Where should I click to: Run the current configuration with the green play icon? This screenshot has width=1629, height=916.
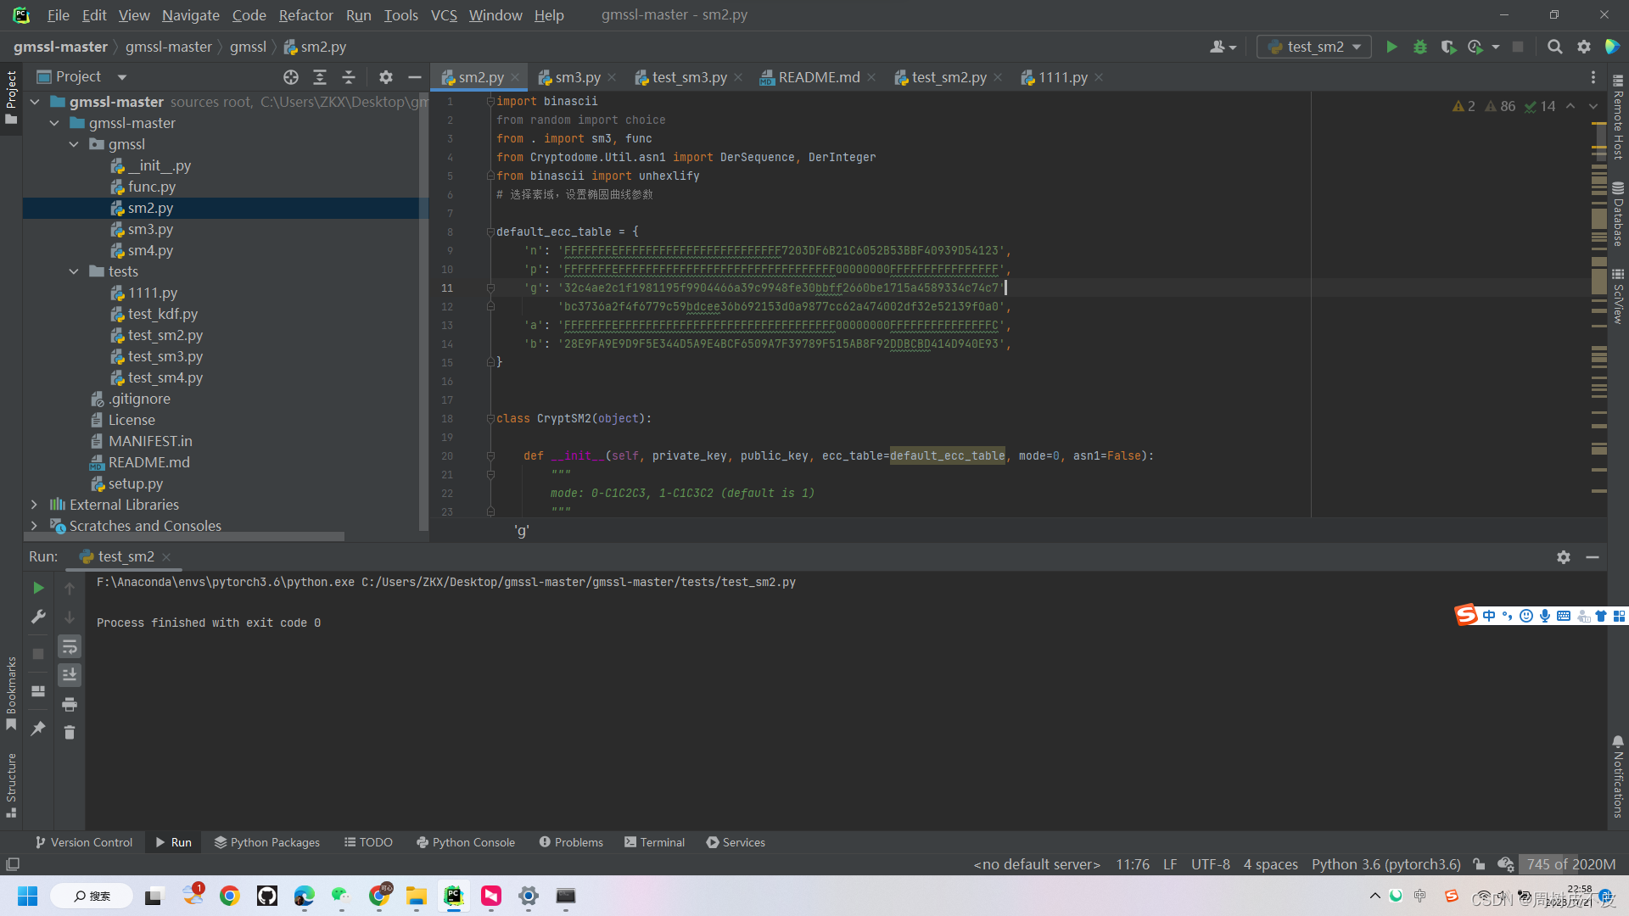[x=1391, y=47]
